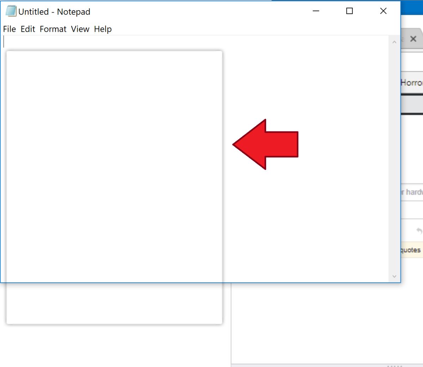Image resolution: width=423 pixels, height=367 pixels.
Task: Click the Notepad scrollbar up arrow
Action: (394, 42)
